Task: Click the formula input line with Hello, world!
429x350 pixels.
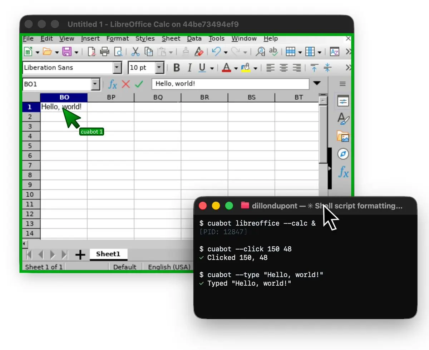Action: coord(230,84)
